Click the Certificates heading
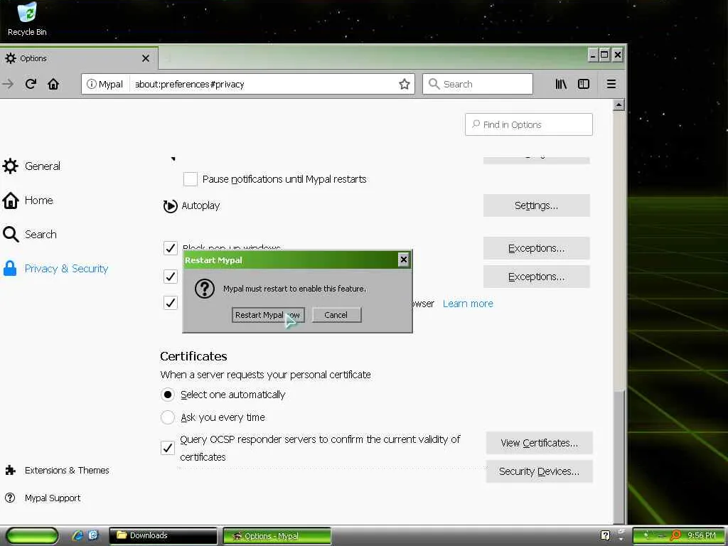 pyautogui.click(x=193, y=356)
